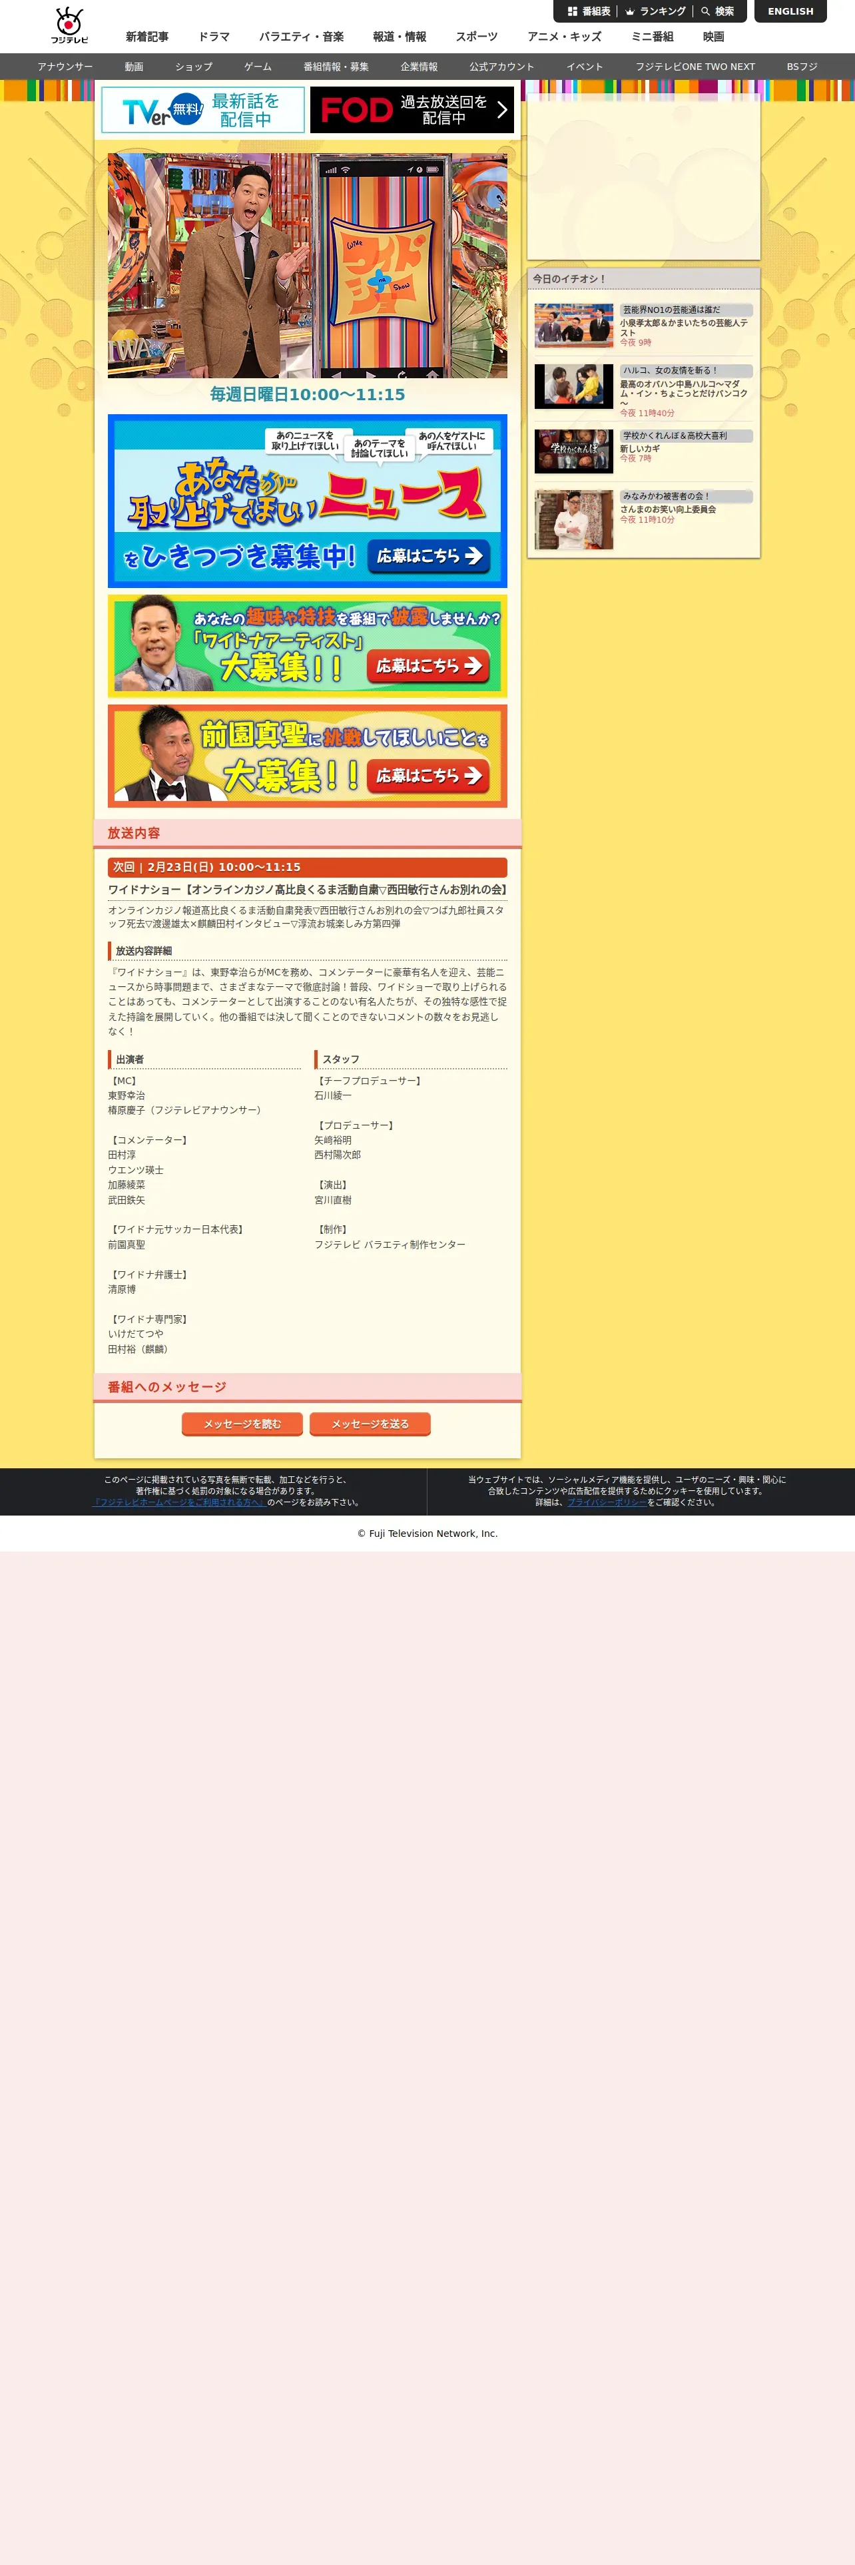
Task: Open プライバシーポリシー link in footer
Action: coord(607,1502)
